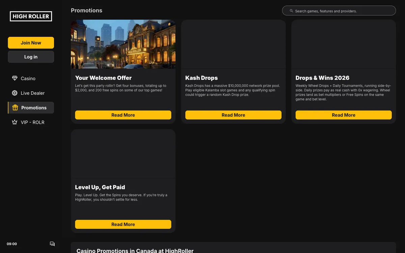The height and width of the screenshot is (253, 405).
Task: Click the Level Up, Get Paid image area
Action: click(x=123, y=153)
